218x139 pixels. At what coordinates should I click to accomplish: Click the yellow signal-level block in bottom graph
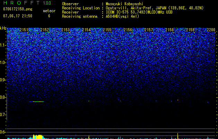(38, 137)
